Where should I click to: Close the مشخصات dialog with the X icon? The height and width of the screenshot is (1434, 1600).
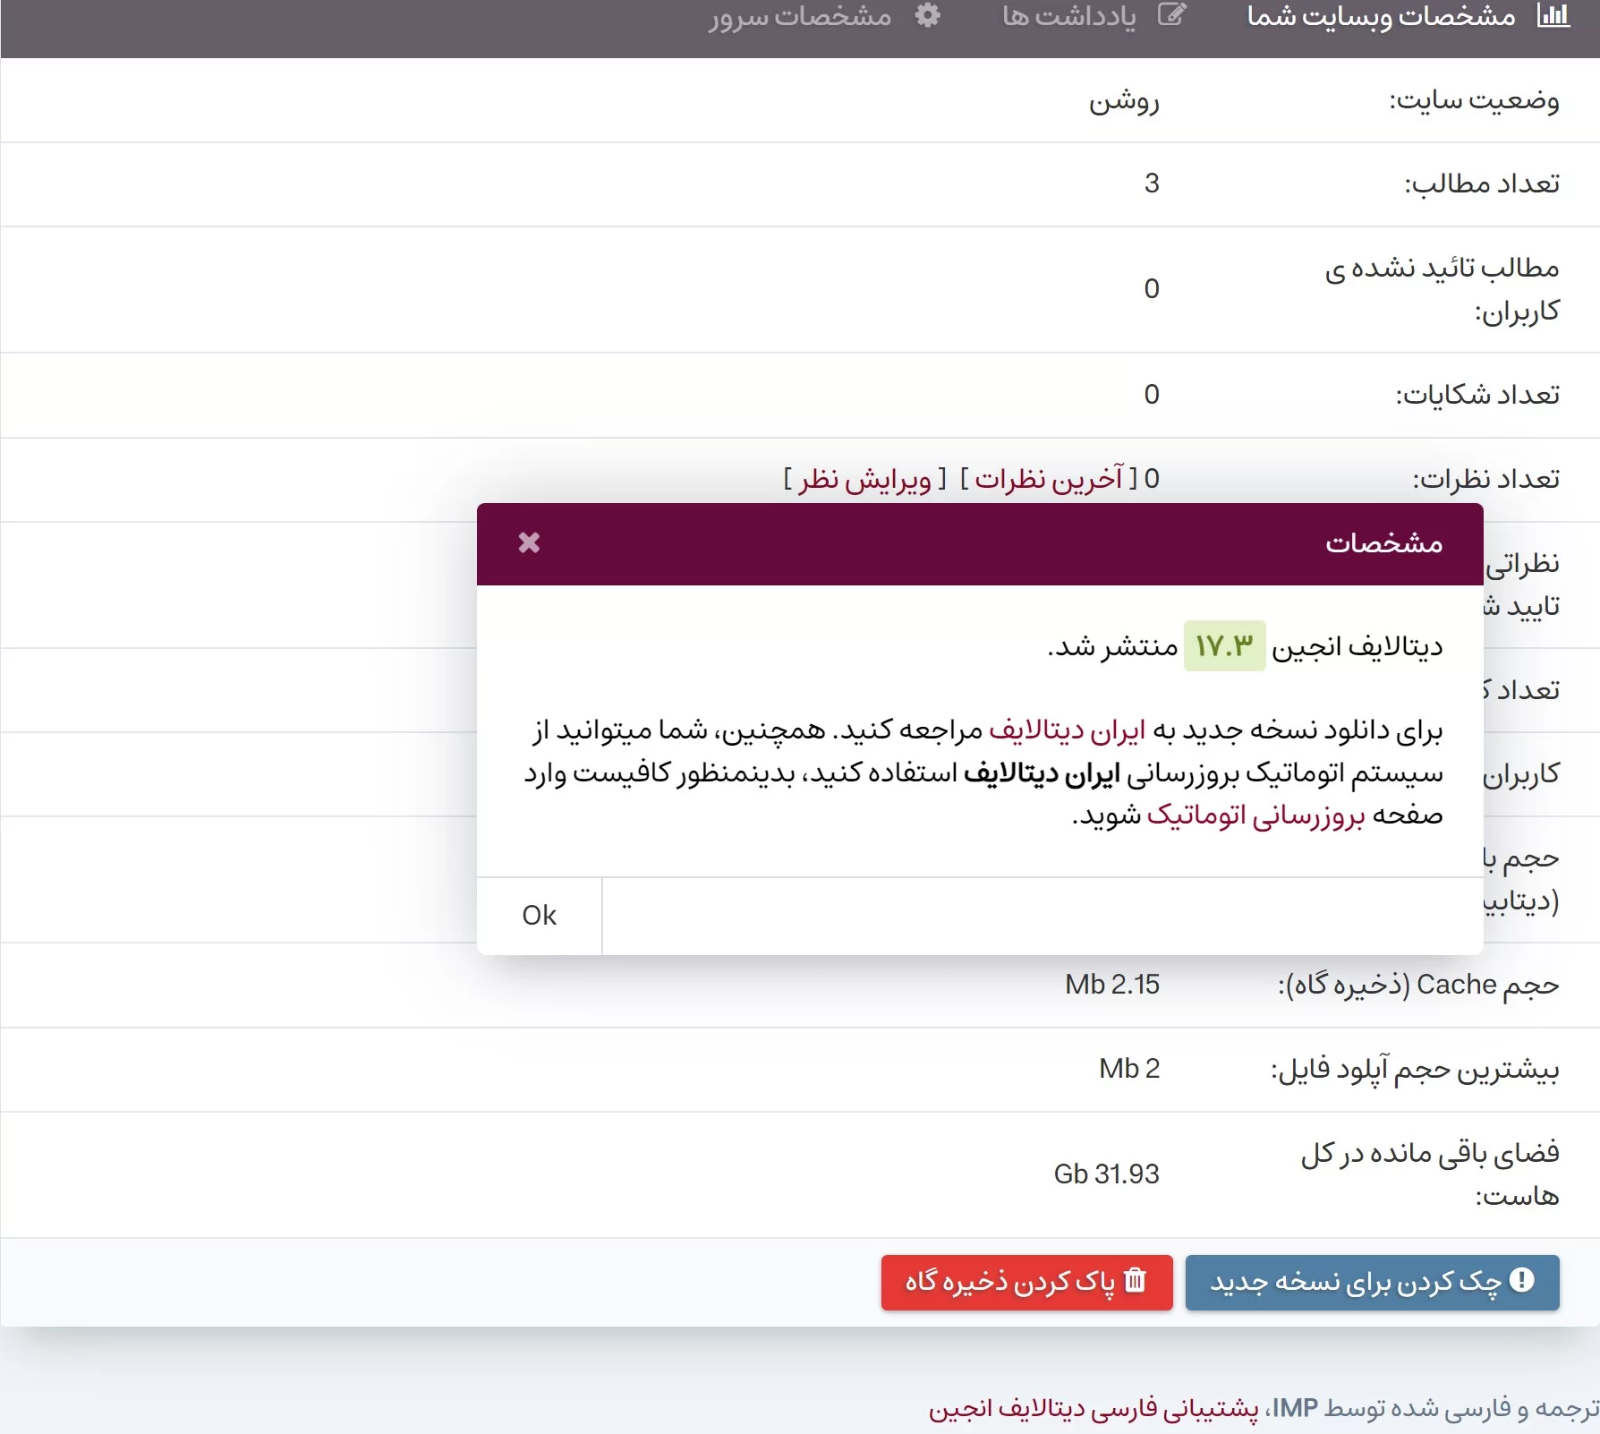point(529,542)
